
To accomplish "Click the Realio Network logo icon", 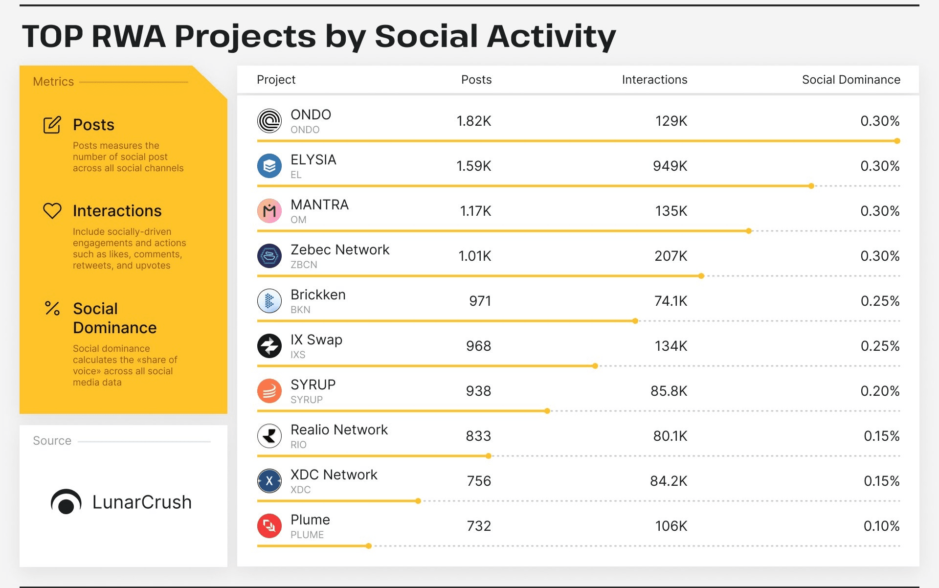I will (269, 436).
